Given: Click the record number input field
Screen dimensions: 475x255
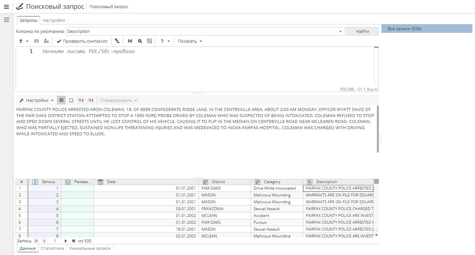Looking at the screenshot, I should [x=55, y=241].
